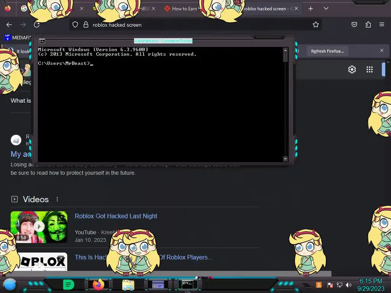Dismiss the Refresh Firefox notification bar
The height and width of the screenshot is (293, 391).
pyautogui.click(x=381, y=51)
